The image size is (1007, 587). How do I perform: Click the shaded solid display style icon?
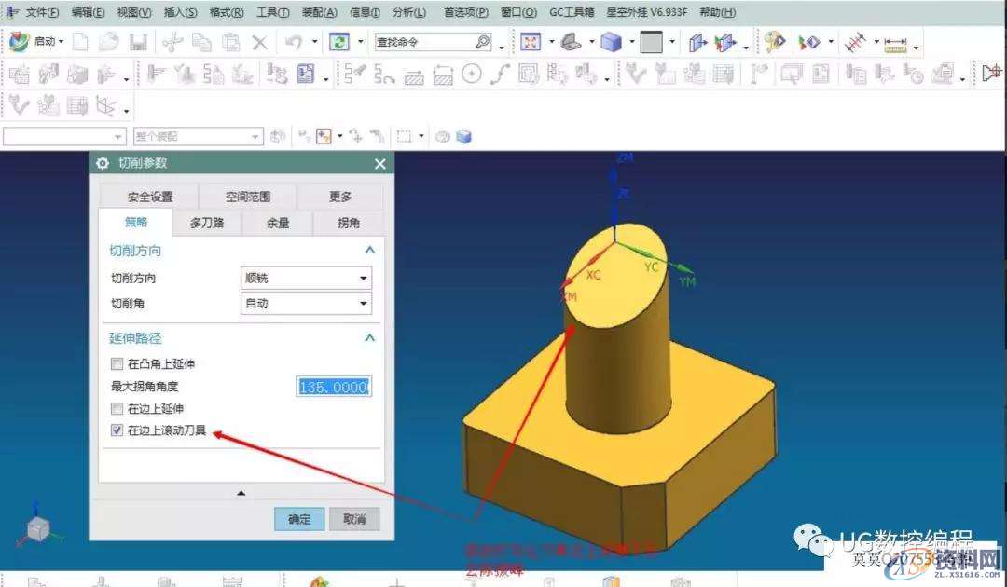tap(613, 41)
